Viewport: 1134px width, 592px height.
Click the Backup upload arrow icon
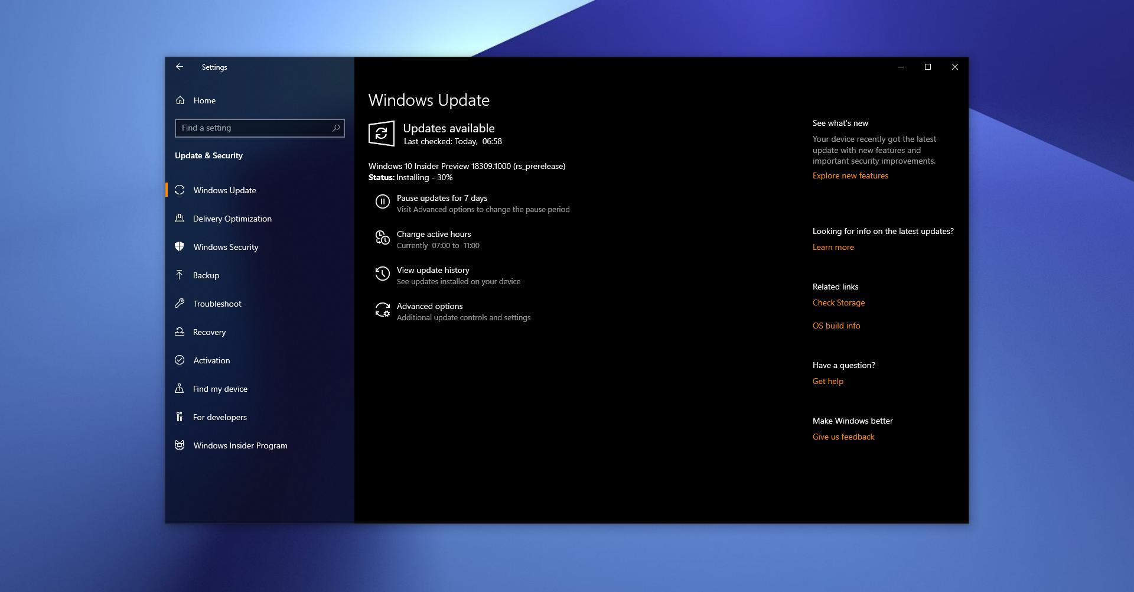click(180, 275)
